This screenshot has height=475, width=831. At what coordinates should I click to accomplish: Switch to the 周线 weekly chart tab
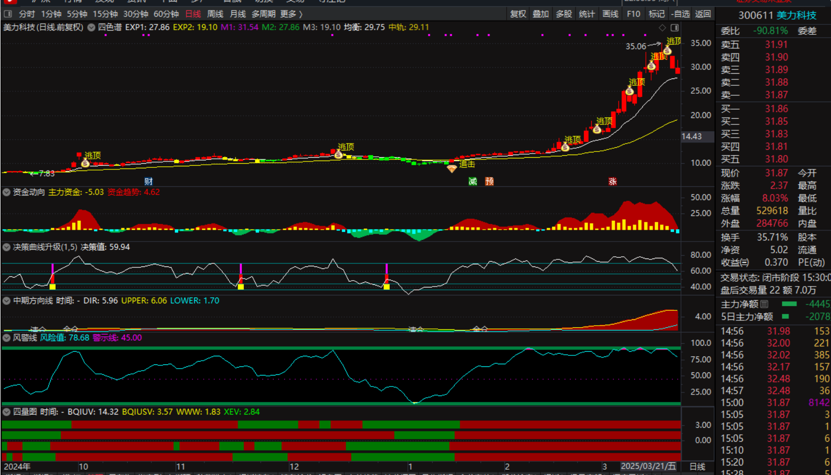[215, 14]
